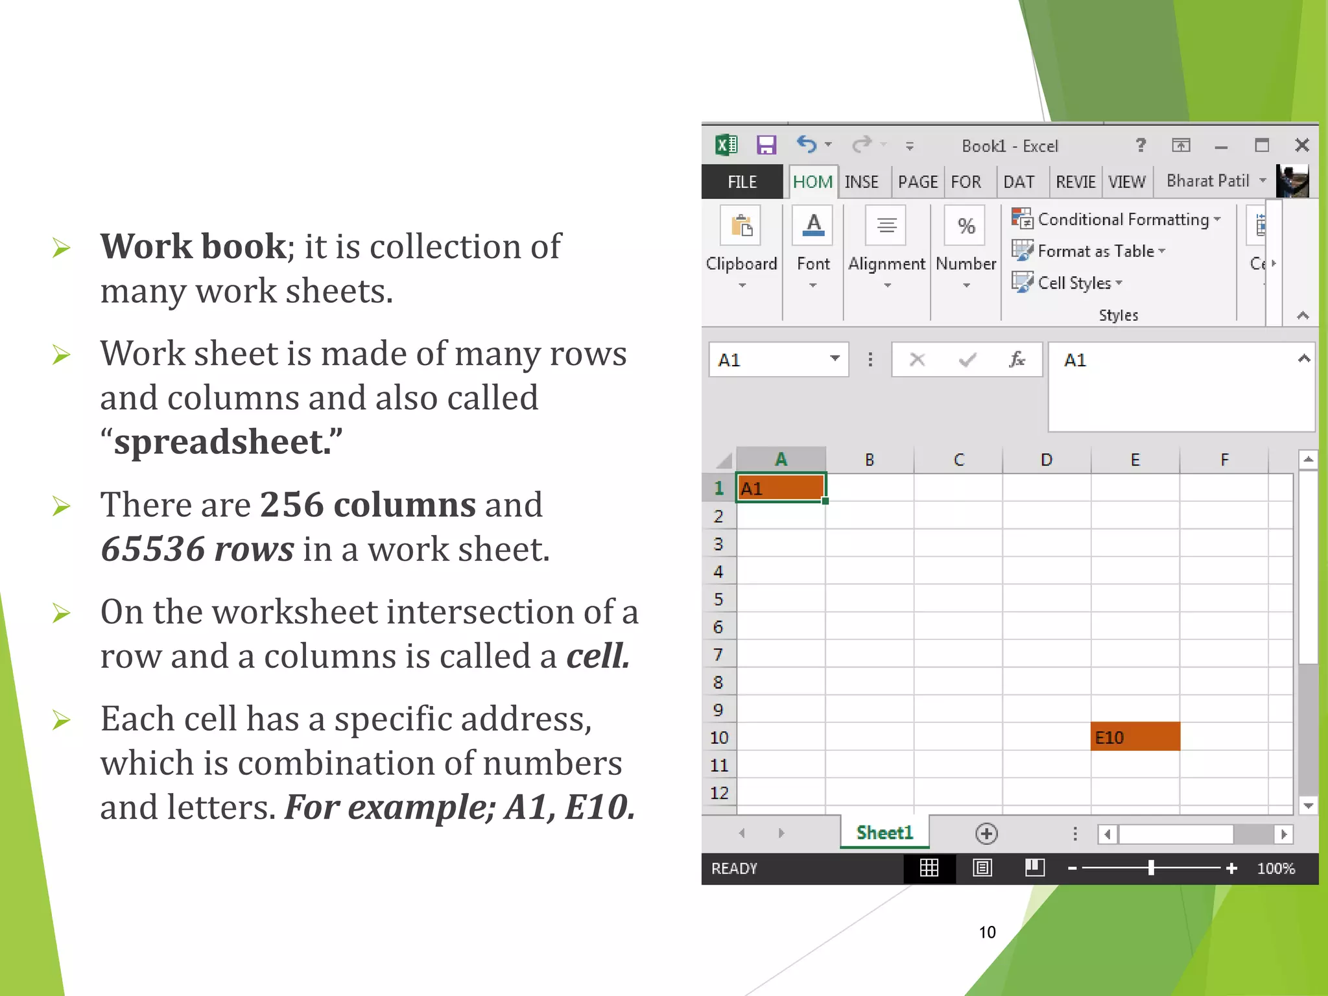
Task: Click the zoom slider handle
Action: pyautogui.click(x=1151, y=868)
